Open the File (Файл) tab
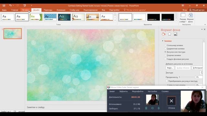The image size is (207, 116). 4,10
